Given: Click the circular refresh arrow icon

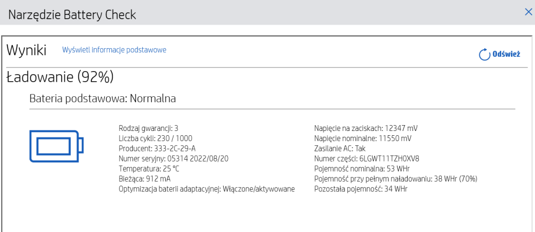Looking at the screenshot, I should (485, 55).
